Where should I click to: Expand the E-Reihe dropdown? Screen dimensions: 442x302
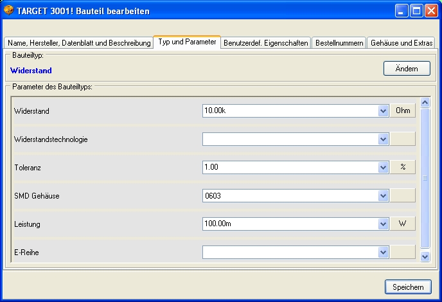click(x=384, y=252)
